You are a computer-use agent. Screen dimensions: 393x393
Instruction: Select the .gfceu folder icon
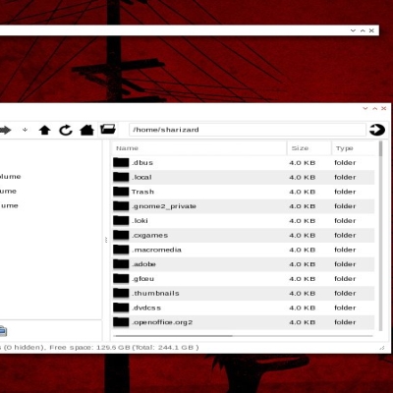(x=121, y=279)
